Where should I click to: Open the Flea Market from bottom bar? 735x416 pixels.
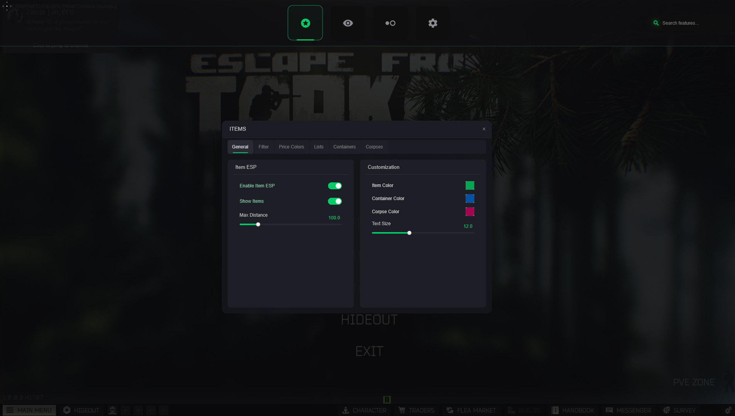click(471, 410)
